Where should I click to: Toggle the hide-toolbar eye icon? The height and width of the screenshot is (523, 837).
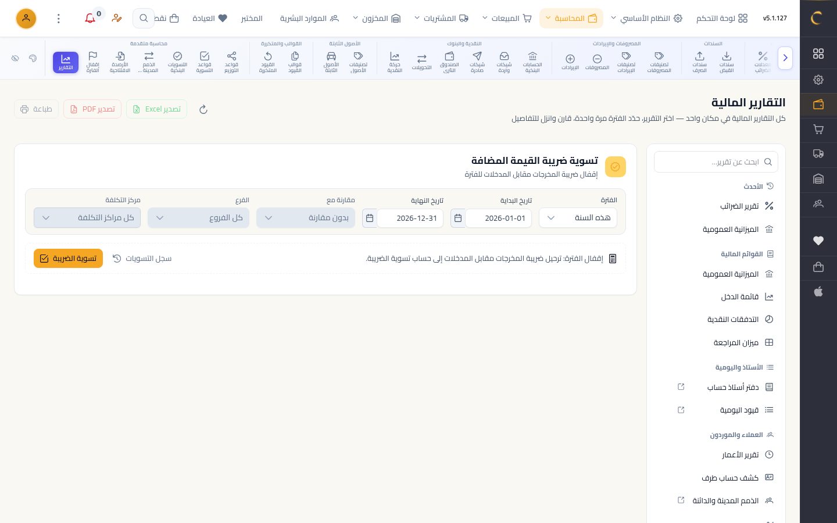15,58
